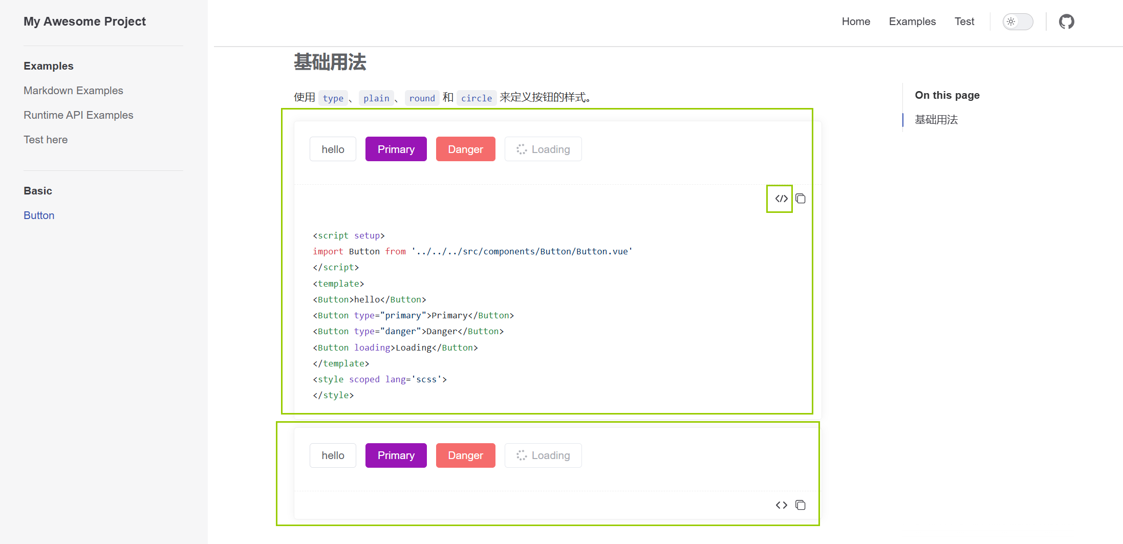Open the Test nav item
This screenshot has height=544, width=1123.
[x=964, y=21]
